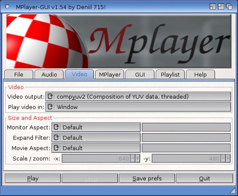This screenshot has width=238, height=196.
Task: Select the Video tab
Action: pyautogui.click(x=79, y=74)
